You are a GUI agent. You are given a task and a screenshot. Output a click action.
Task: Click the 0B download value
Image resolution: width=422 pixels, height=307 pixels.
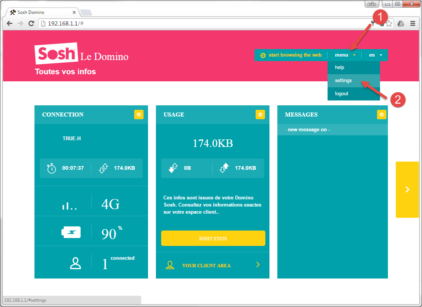(187, 168)
